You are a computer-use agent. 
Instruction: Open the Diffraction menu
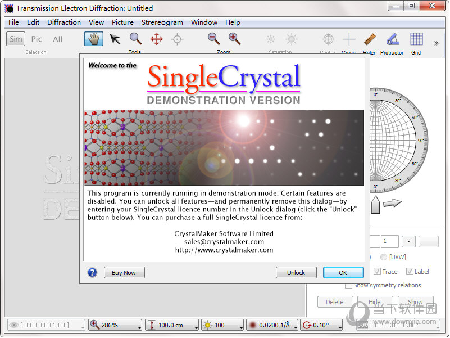63,22
